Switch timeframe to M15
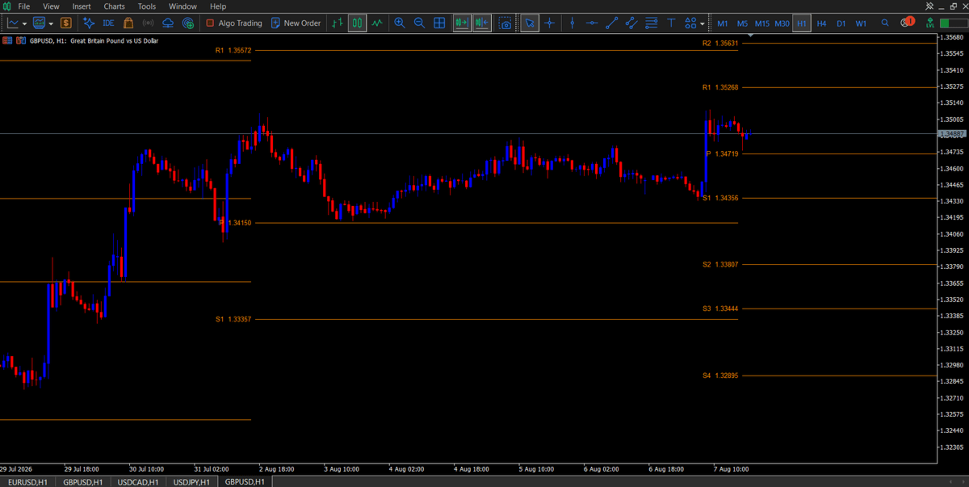The width and height of the screenshot is (969, 487). click(762, 23)
